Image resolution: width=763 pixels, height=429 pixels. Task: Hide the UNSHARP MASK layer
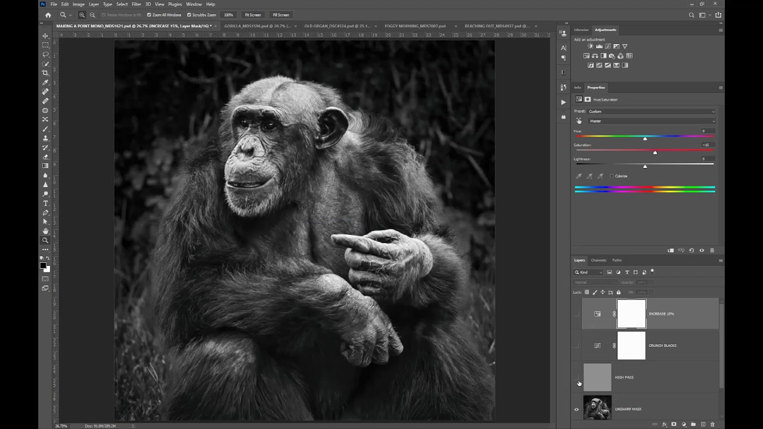pos(576,409)
